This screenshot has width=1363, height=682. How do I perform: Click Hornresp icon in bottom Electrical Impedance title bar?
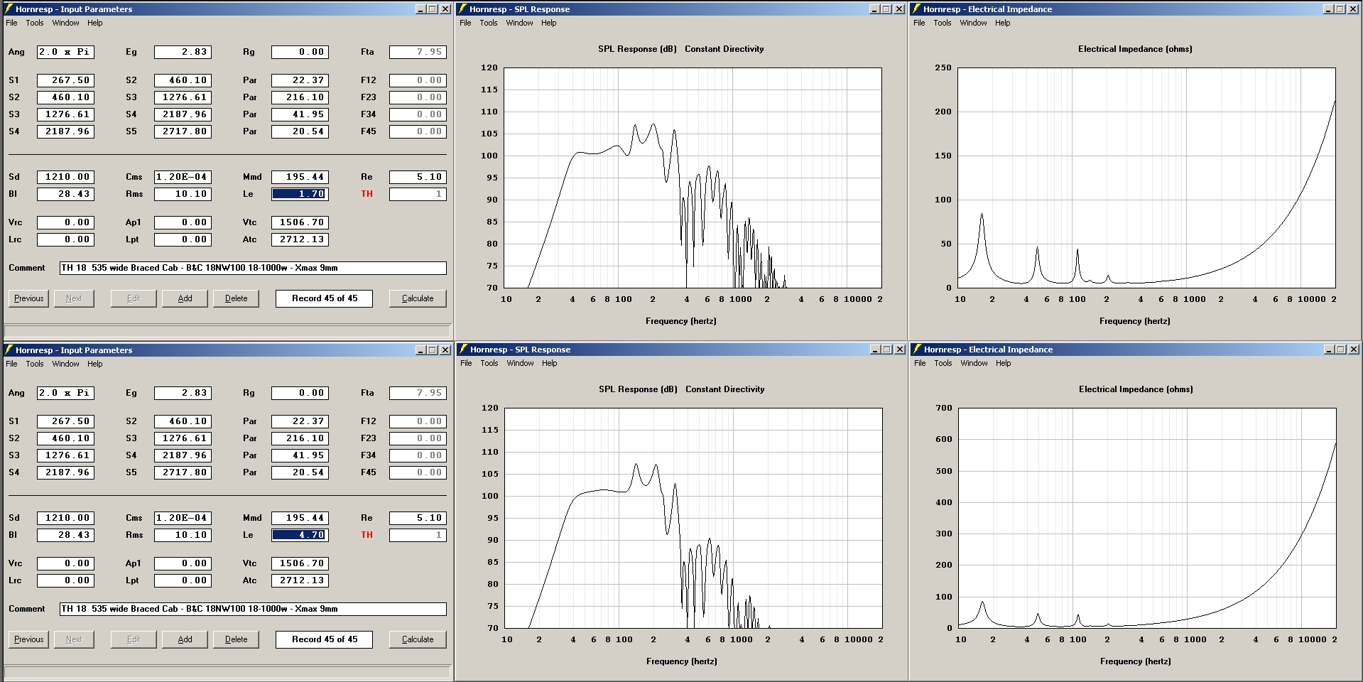point(917,350)
